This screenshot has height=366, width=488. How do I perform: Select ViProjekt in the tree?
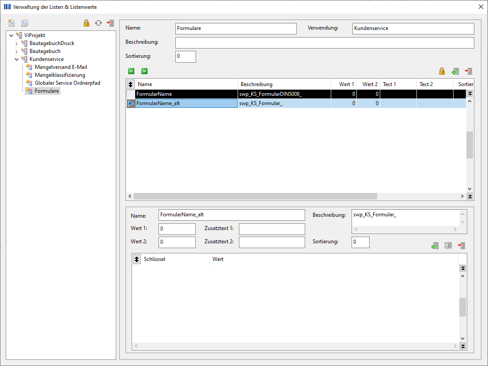(x=34, y=35)
